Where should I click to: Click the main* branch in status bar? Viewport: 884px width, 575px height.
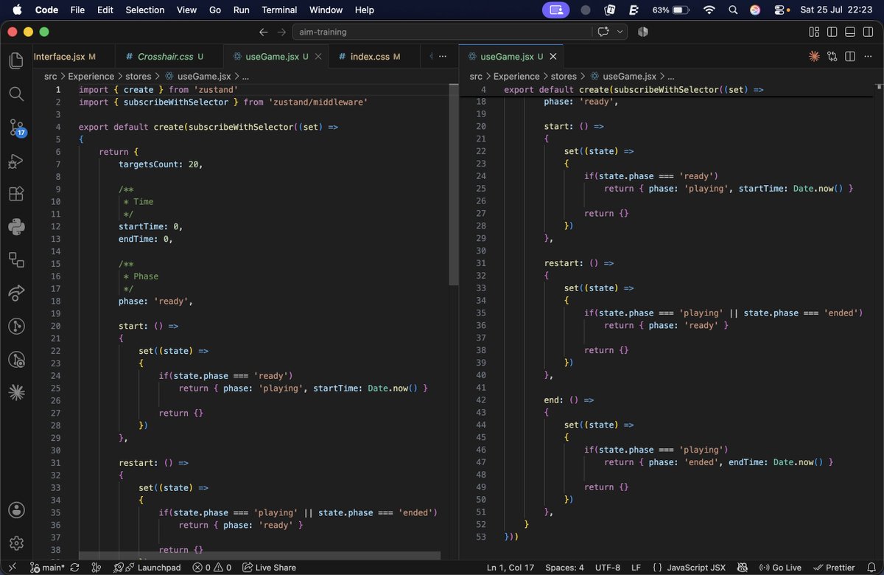click(49, 568)
